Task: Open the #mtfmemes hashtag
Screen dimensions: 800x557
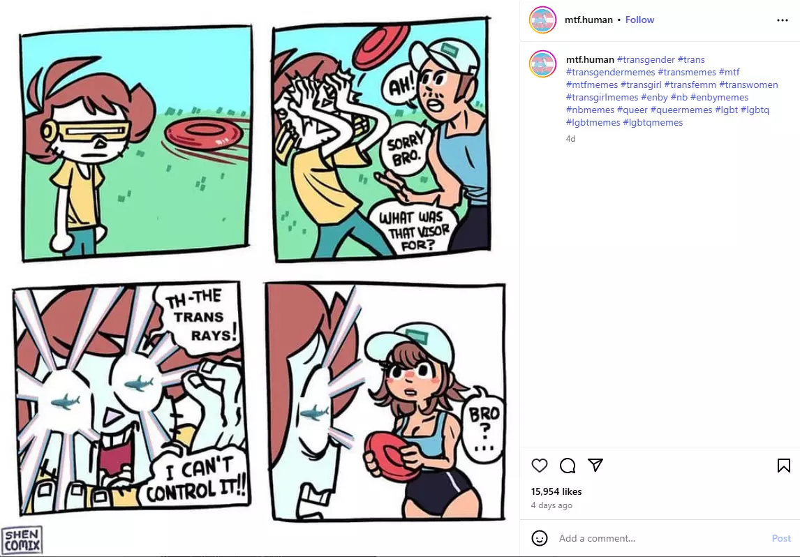Action: point(592,84)
